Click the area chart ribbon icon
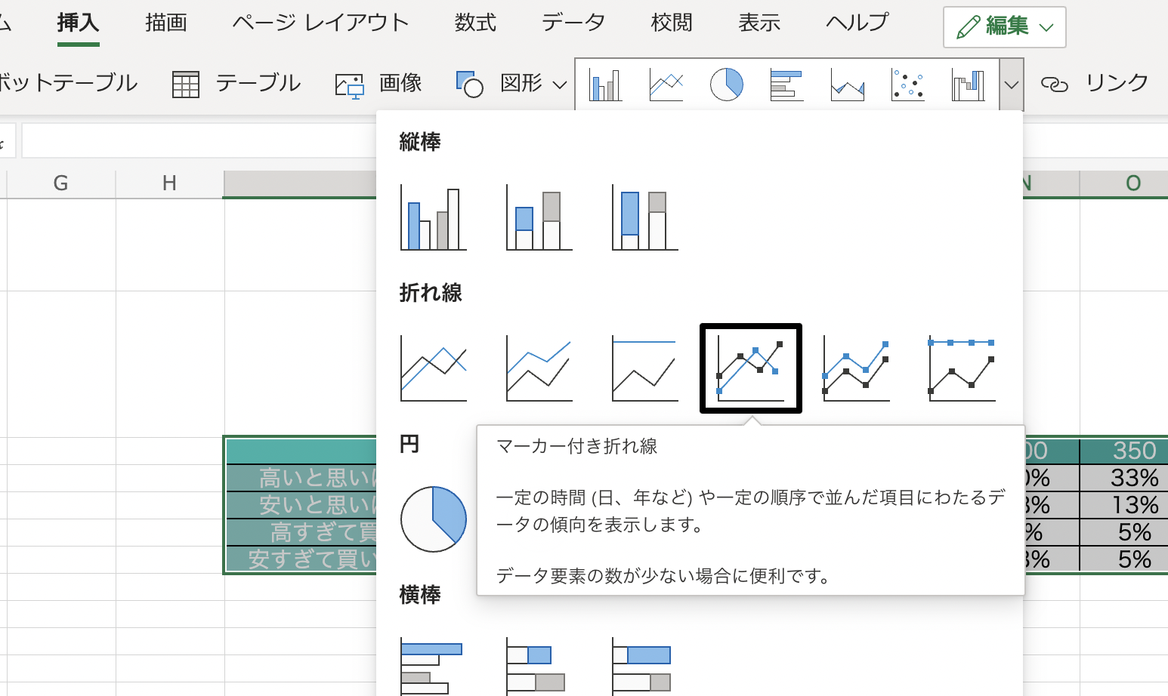Screen dimensions: 1168x696 click(847, 85)
